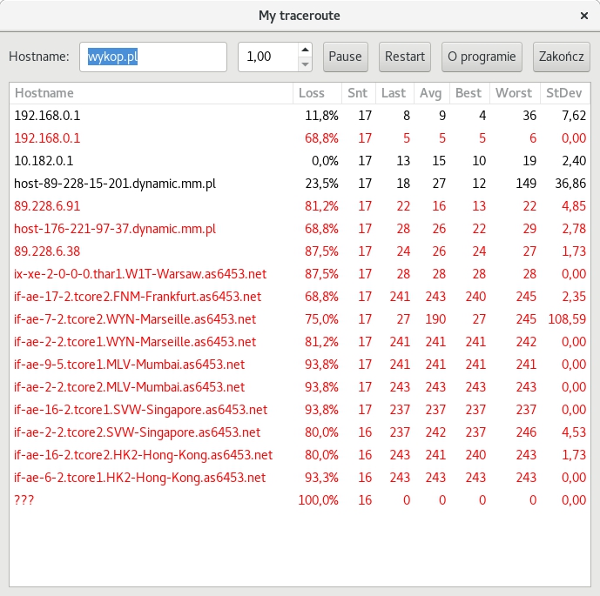
Task: Sort by the Last column header
Action: coord(393,93)
